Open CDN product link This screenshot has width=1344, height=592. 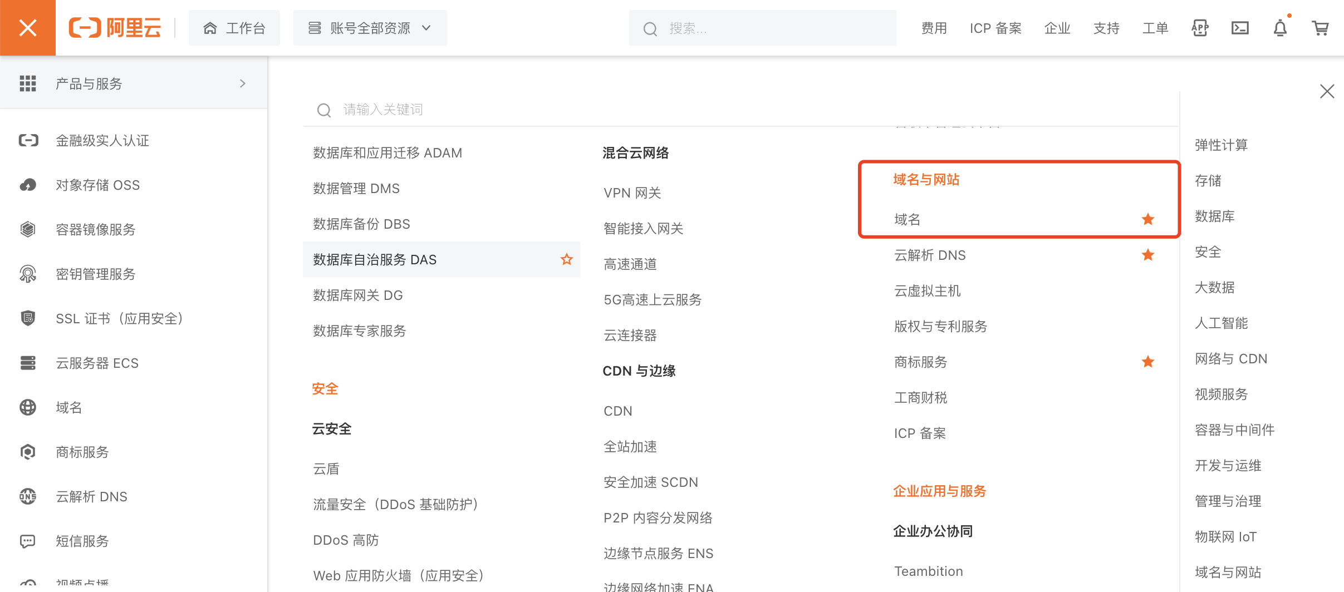click(618, 411)
